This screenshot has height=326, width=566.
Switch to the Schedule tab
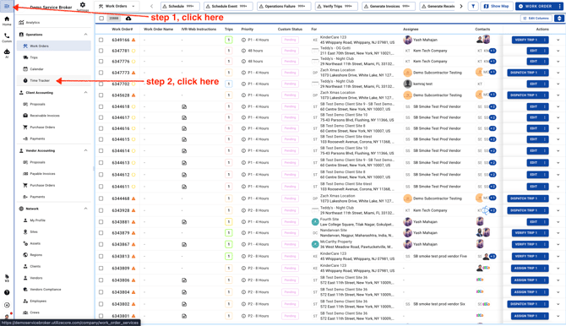coord(181,6)
